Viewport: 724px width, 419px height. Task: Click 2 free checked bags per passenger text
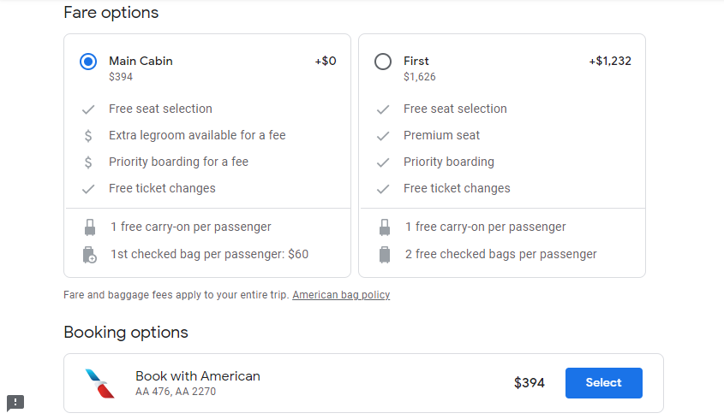point(501,254)
